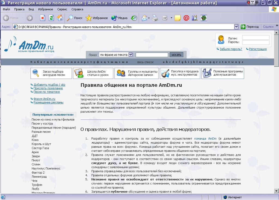Click the Edit with Word icon
Viewport: 279px width, 200px height.
[165, 18]
